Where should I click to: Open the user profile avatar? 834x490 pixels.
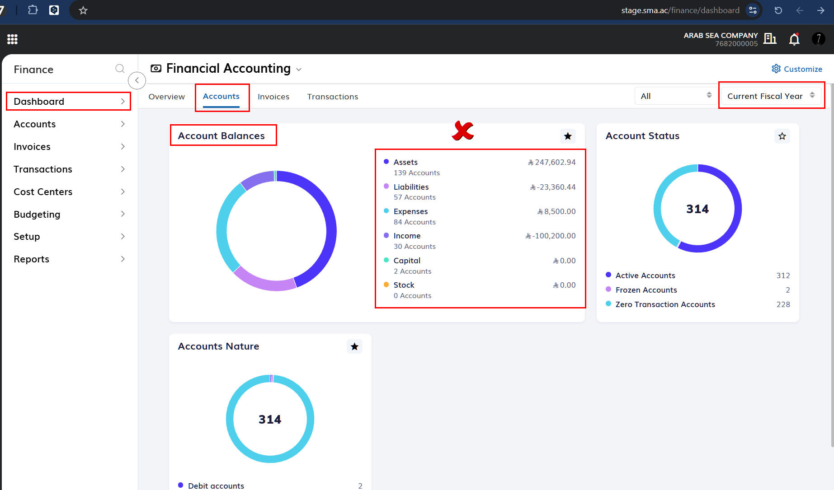(x=818, y=39)
